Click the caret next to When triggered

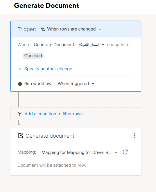93,84
